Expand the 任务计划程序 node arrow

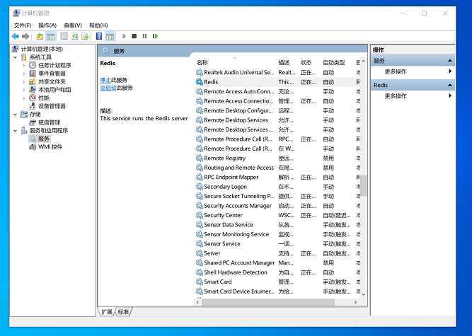tap(24, 65)
